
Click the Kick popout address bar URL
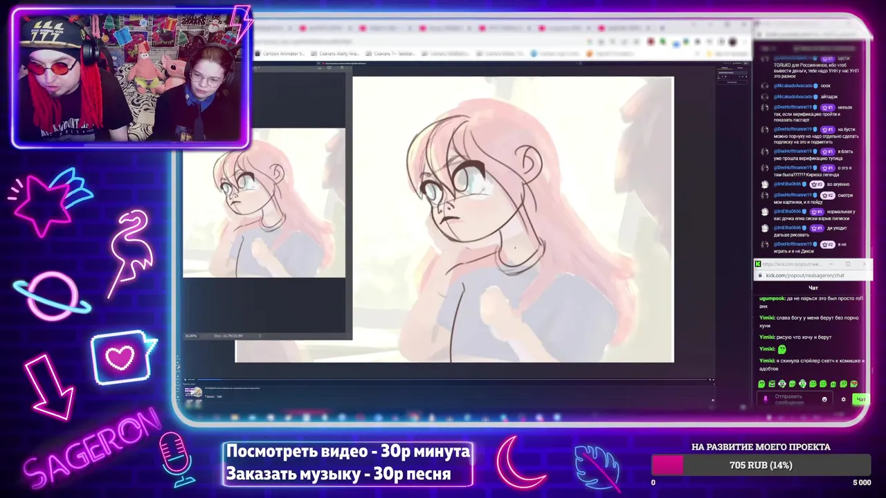805,275
